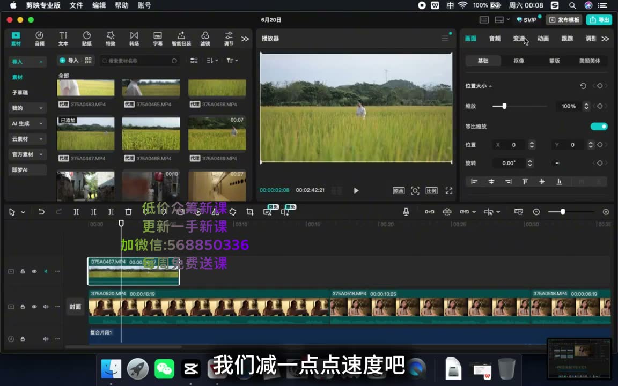Click the play button in the player

coord(356,191)
